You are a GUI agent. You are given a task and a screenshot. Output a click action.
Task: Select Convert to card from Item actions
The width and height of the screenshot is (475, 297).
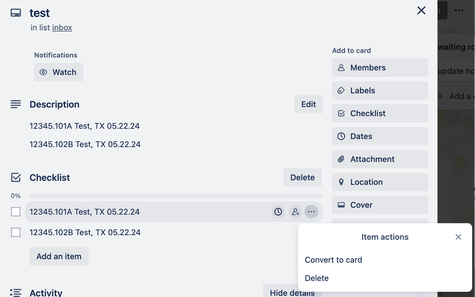333,260
